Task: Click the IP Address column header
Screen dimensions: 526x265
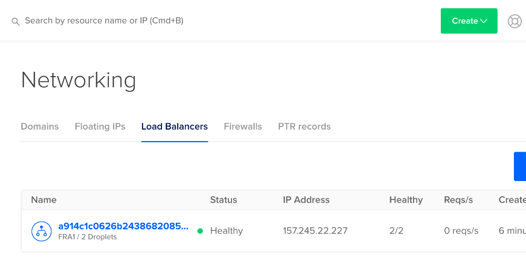Action: coord(306,200)
